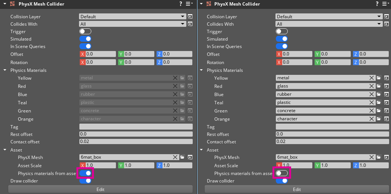The height and width of the screenshot is (194, 391).
Task: Clear the 6mat_box PhysX Mesh in left panel
Action: pos(175,157)
